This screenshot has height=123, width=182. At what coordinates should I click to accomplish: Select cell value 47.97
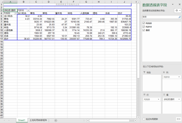61,25
